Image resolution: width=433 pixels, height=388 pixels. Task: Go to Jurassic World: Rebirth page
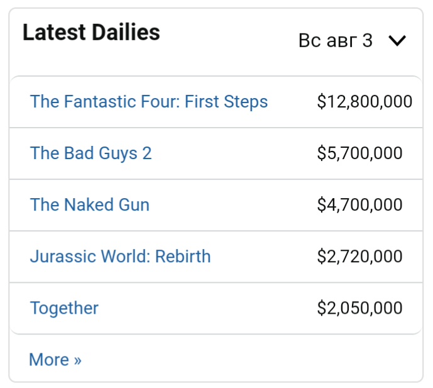coord(120,256)
